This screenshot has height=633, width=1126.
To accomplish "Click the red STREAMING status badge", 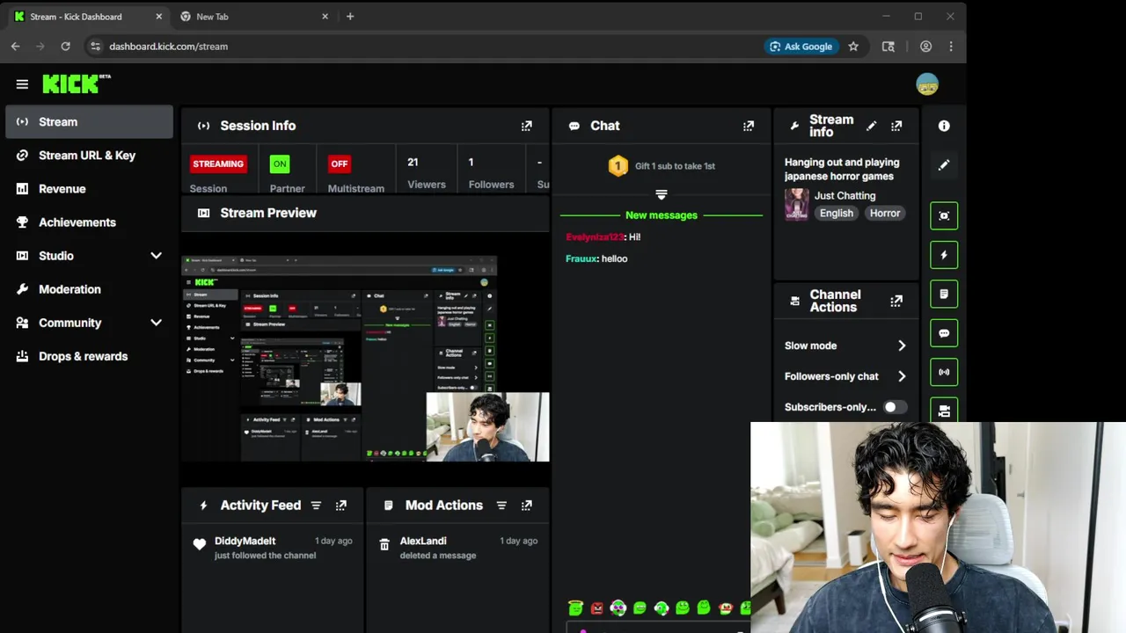I will click(218, 164).
